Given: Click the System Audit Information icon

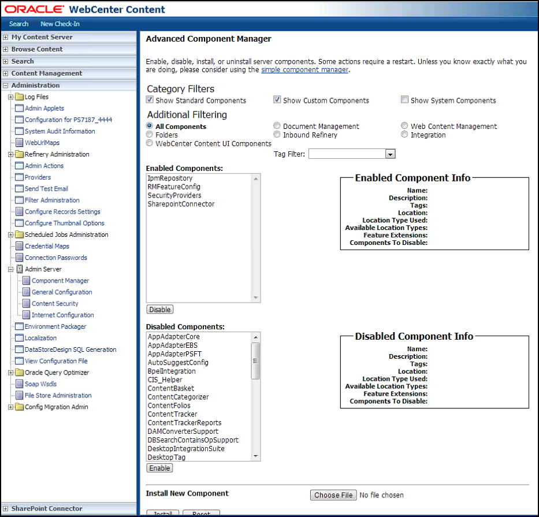Looking at the screenshot, I should 20,131.
